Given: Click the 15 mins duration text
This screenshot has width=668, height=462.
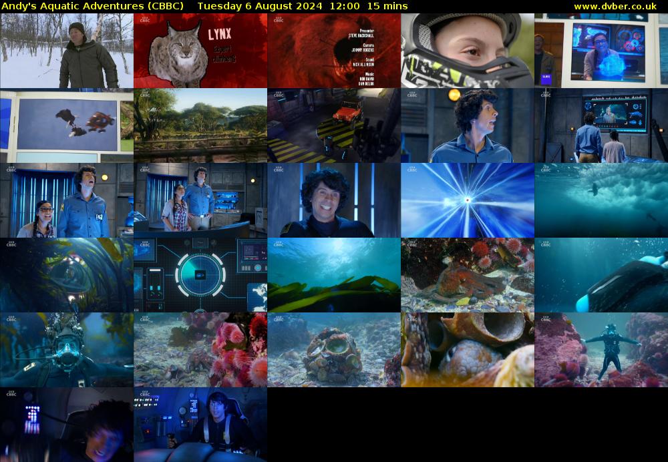Looking at the screenshot, I should pos(387,7).
